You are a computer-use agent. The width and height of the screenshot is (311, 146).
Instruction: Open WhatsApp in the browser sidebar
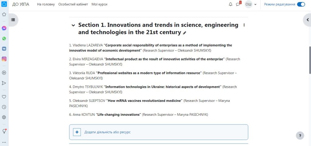4,38
